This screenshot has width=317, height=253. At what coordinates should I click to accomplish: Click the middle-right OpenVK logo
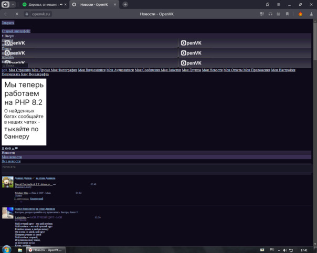pos(191,53)
